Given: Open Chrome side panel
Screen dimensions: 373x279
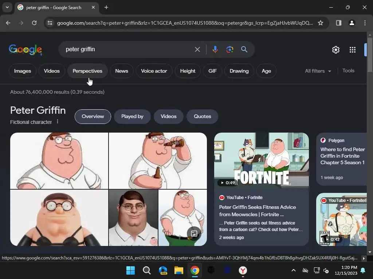Looking at the screenshot, I should [x=338, y=23].
